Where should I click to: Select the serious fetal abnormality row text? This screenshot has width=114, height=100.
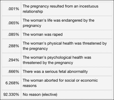point(55,72)
